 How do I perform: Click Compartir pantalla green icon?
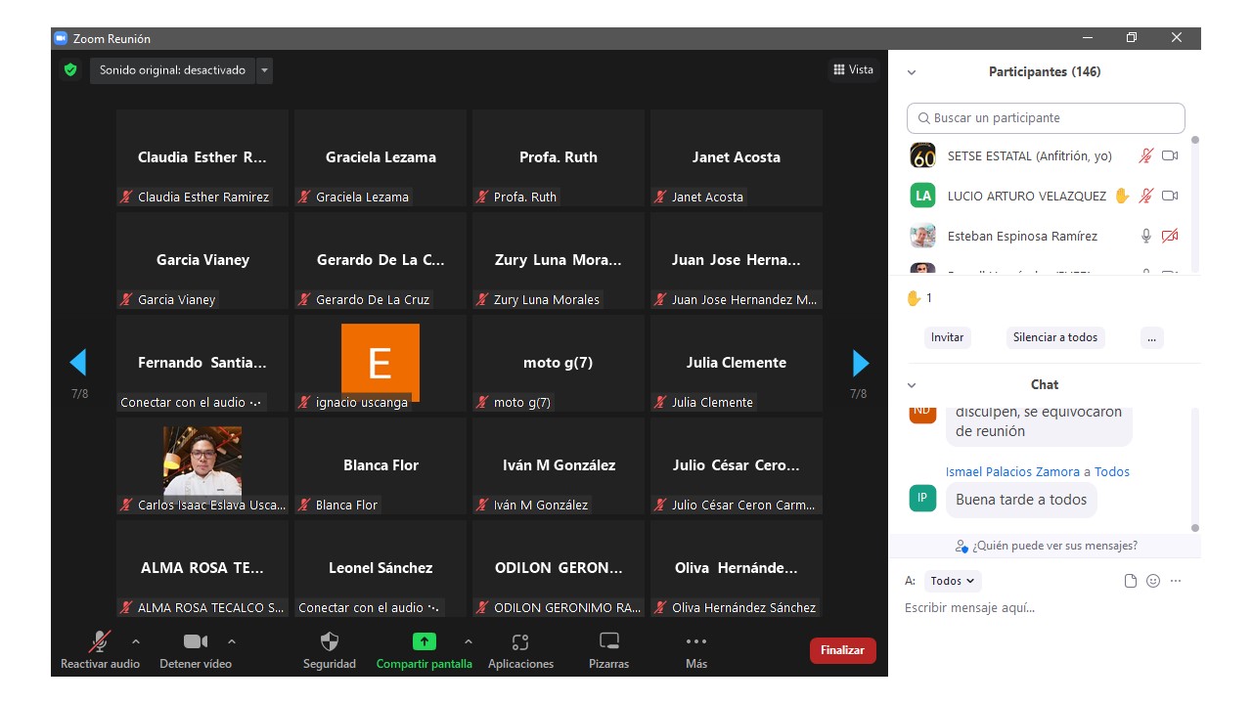[424, 641]
